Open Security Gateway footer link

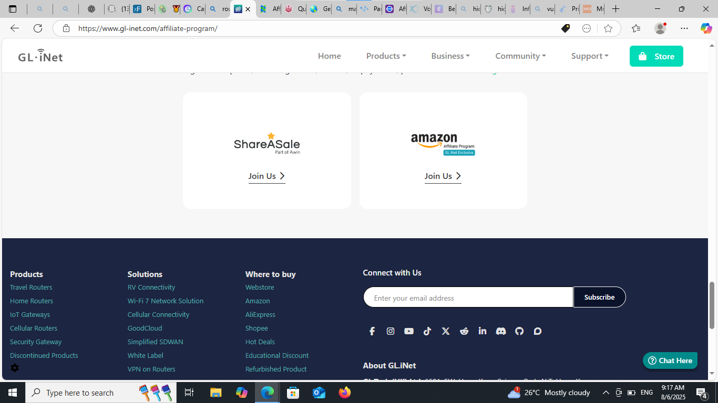click(36, 342)
